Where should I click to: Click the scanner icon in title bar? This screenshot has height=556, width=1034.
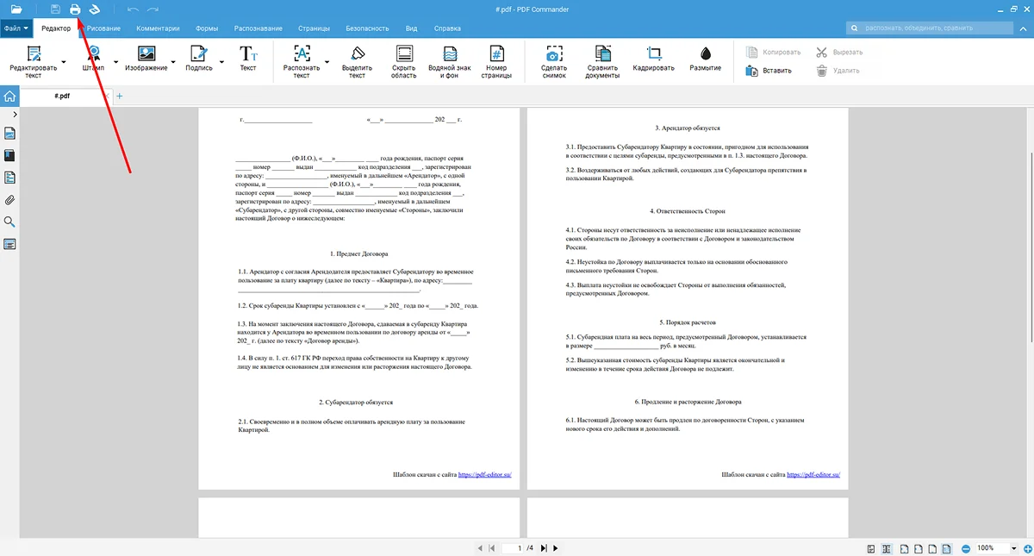pos(95,9)
